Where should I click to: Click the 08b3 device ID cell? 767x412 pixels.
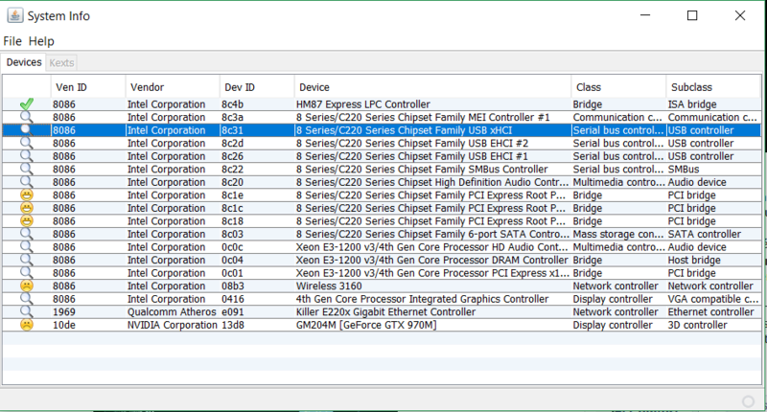(232, 286)
